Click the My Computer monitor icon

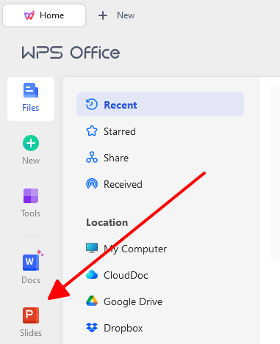point(92,248)
